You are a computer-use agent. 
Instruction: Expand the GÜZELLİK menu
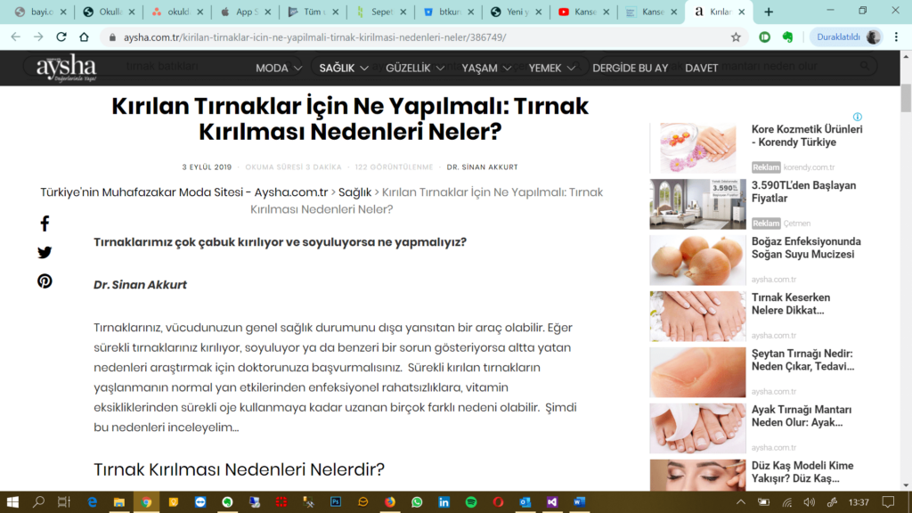[415, 68]
